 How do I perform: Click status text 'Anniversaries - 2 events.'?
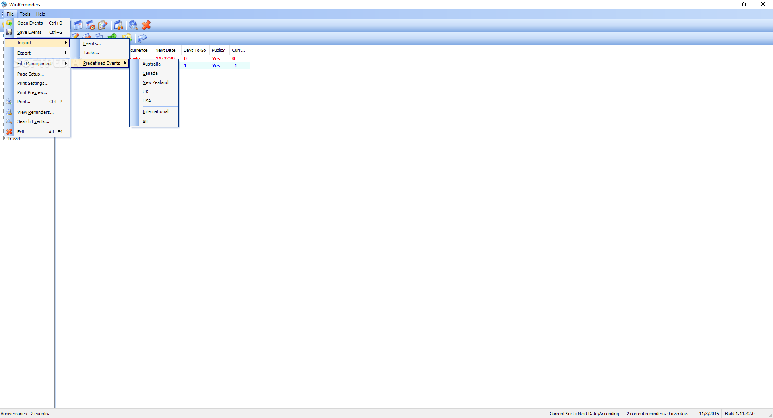25,414
